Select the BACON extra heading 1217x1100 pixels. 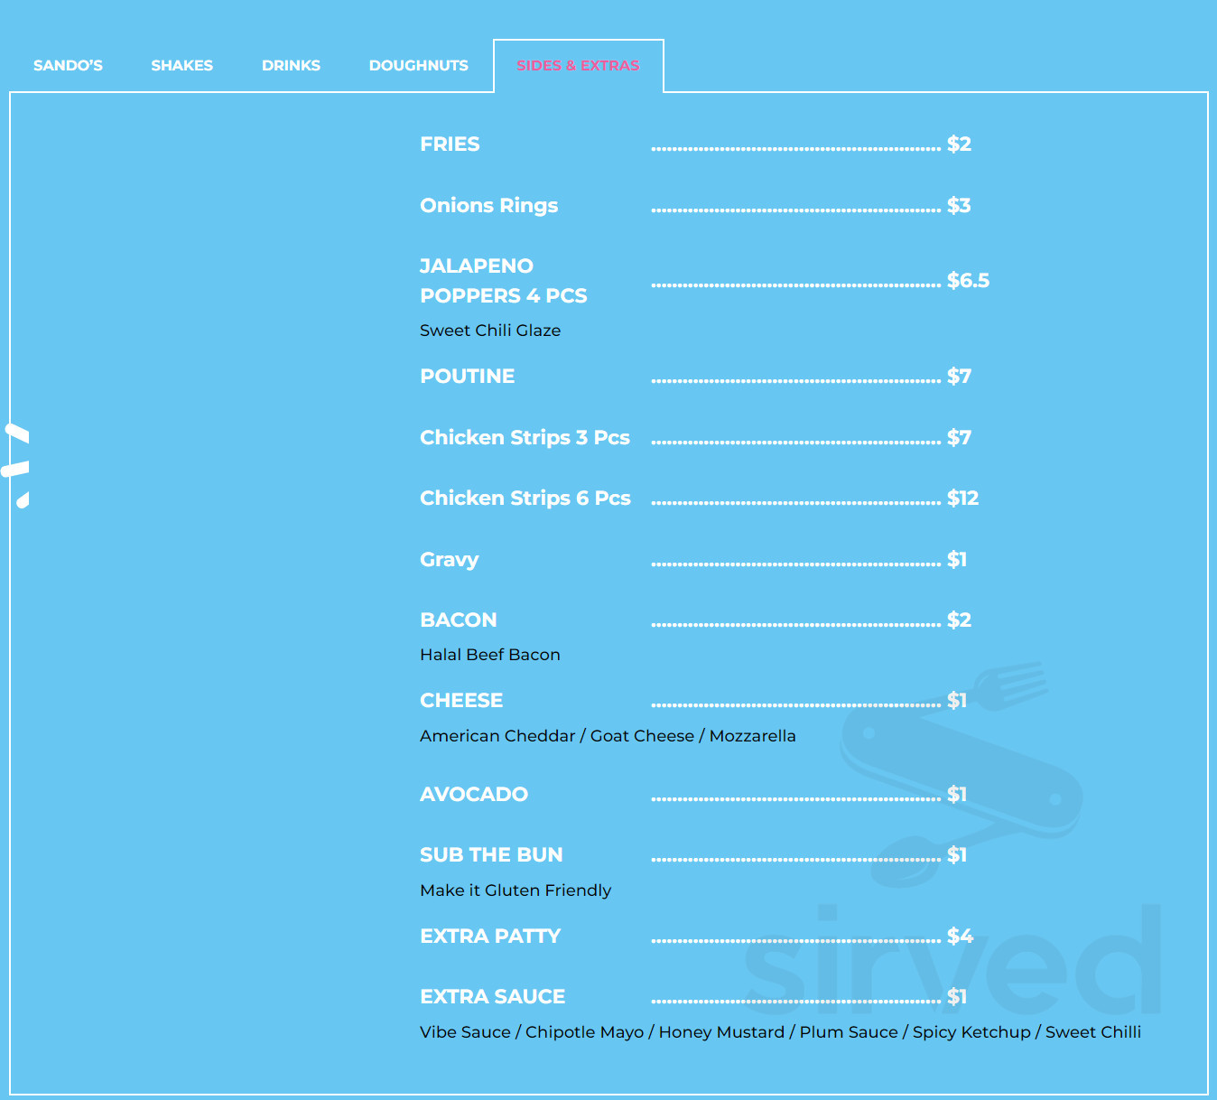[458, 620]
